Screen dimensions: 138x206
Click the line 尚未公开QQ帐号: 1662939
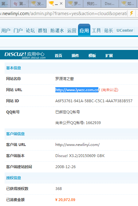click(78, 123)
